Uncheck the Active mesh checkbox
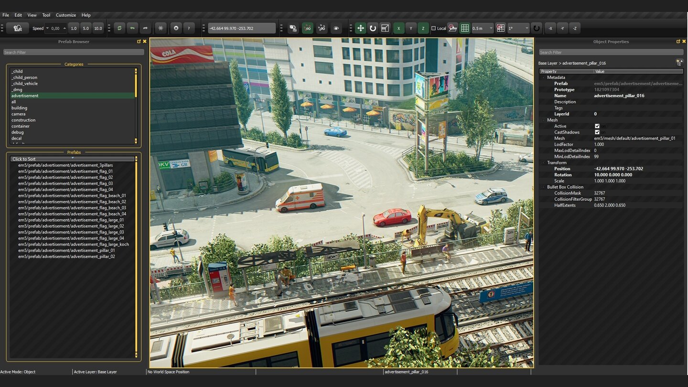The height and width of the screenshot is (387, 688). (597, 126)
